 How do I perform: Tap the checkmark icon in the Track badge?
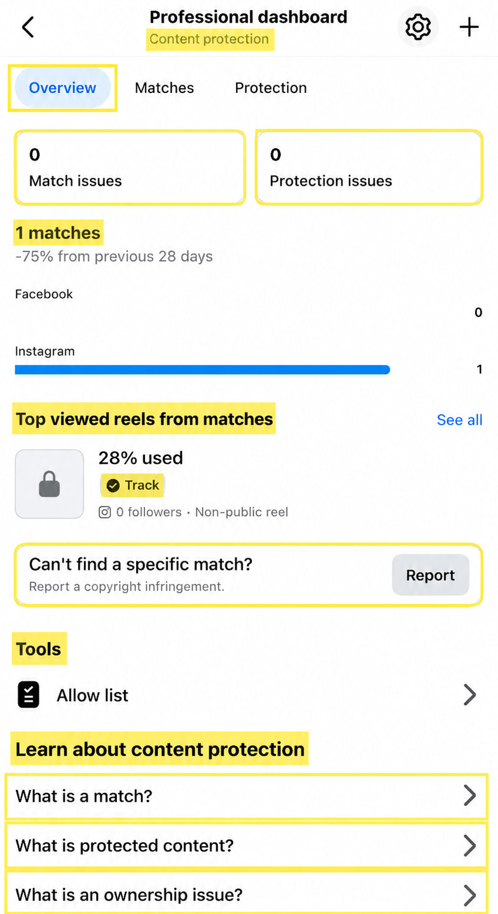point(113,485)
